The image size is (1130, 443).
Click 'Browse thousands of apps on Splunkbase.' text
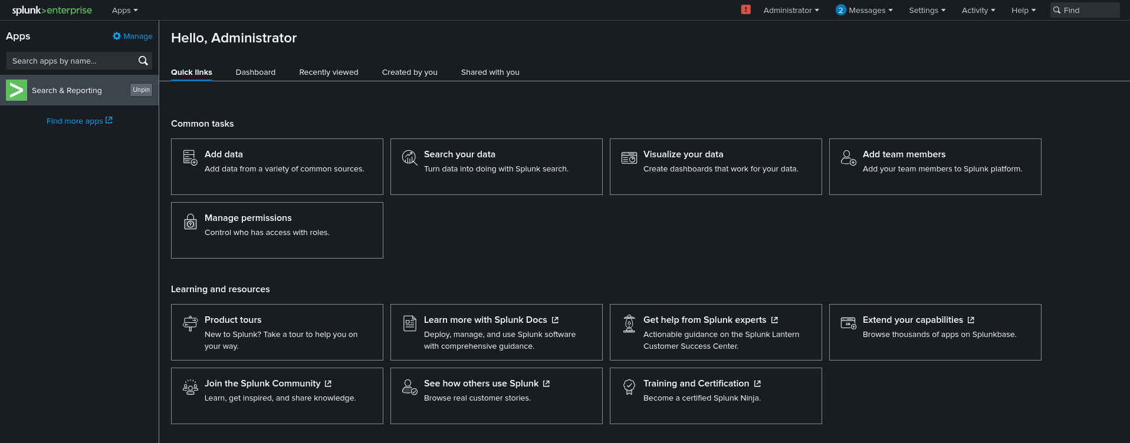[x=940, y=334]
